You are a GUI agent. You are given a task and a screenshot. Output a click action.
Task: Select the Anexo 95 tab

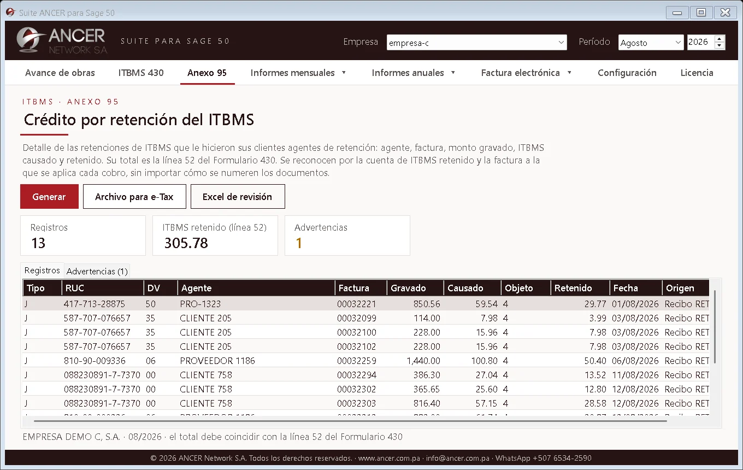point(207,73)
